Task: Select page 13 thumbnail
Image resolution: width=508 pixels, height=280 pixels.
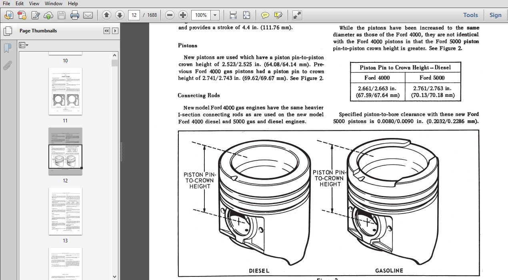Action: pos(65,211)
